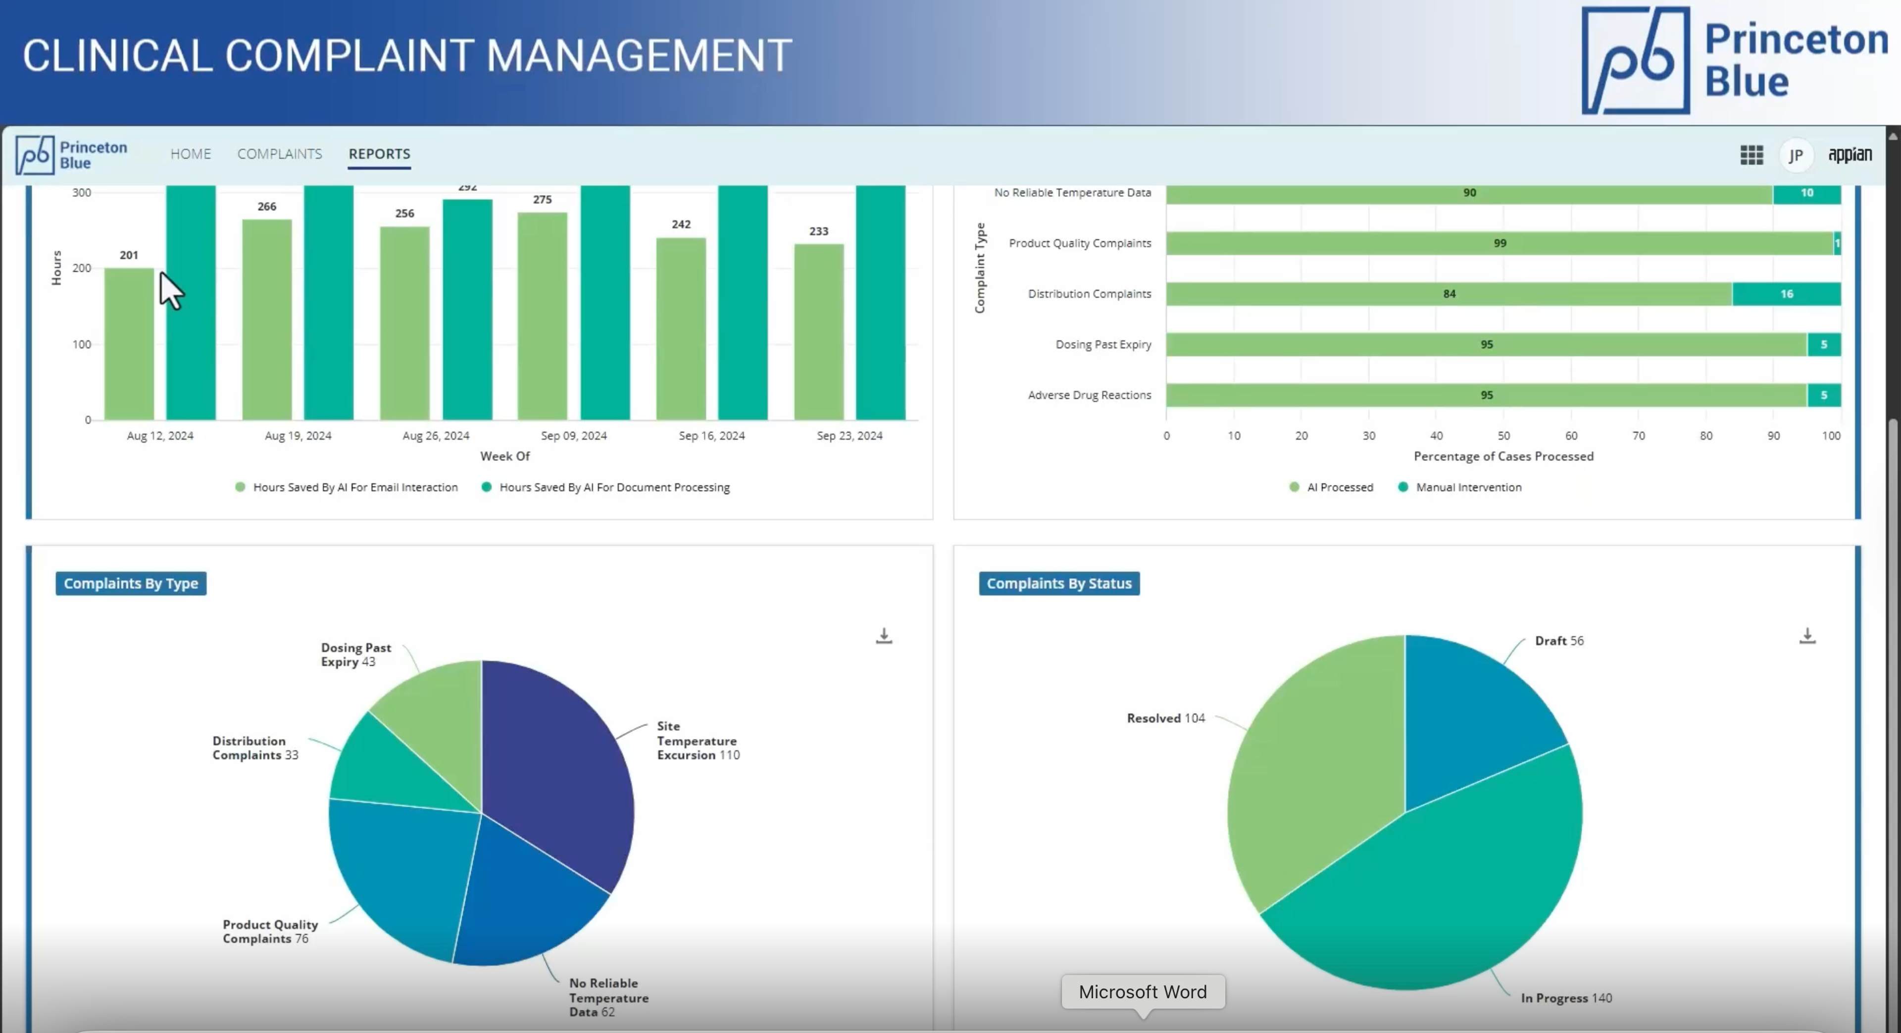Click the Aug 12 bar labeled 201

pyautogui.click(x=128, y=344)
